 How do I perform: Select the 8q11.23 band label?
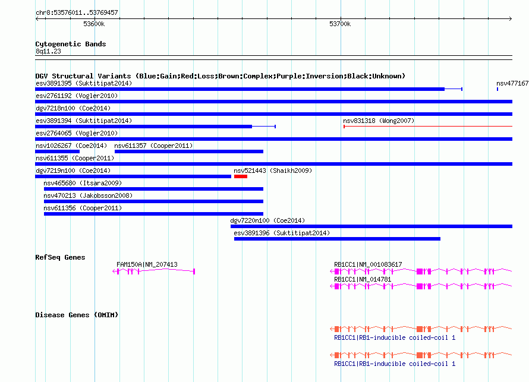48,51
